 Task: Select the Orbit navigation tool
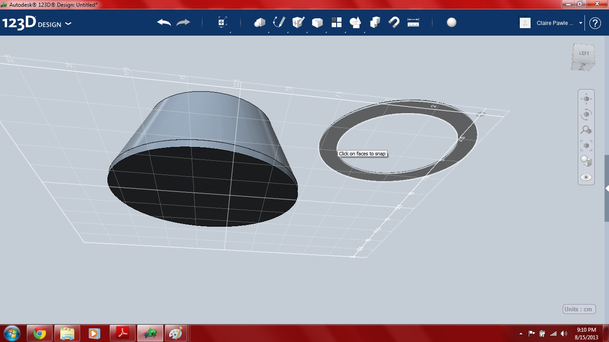pos(586,114)
